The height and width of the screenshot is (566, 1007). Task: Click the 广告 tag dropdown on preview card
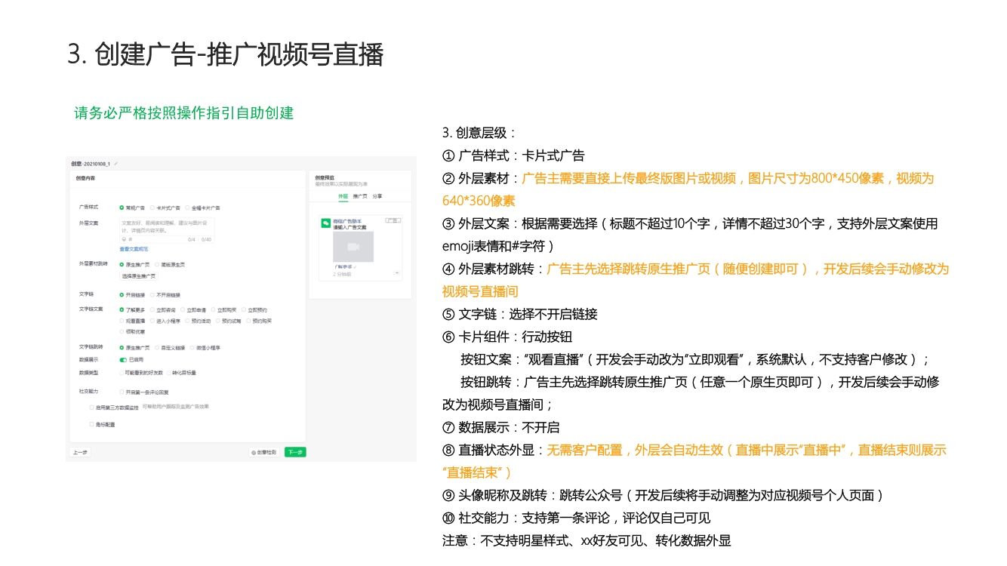pyautogui.click(x=393, y=220)
